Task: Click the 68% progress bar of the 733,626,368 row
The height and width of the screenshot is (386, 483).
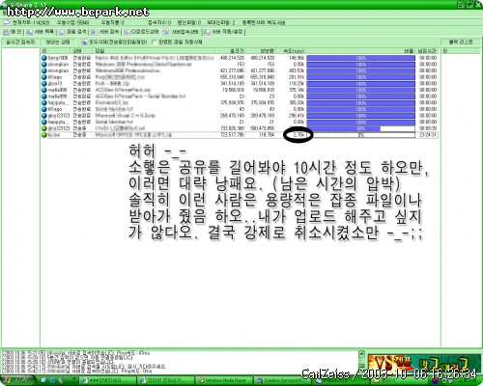Action: click(x=360, y=128)
